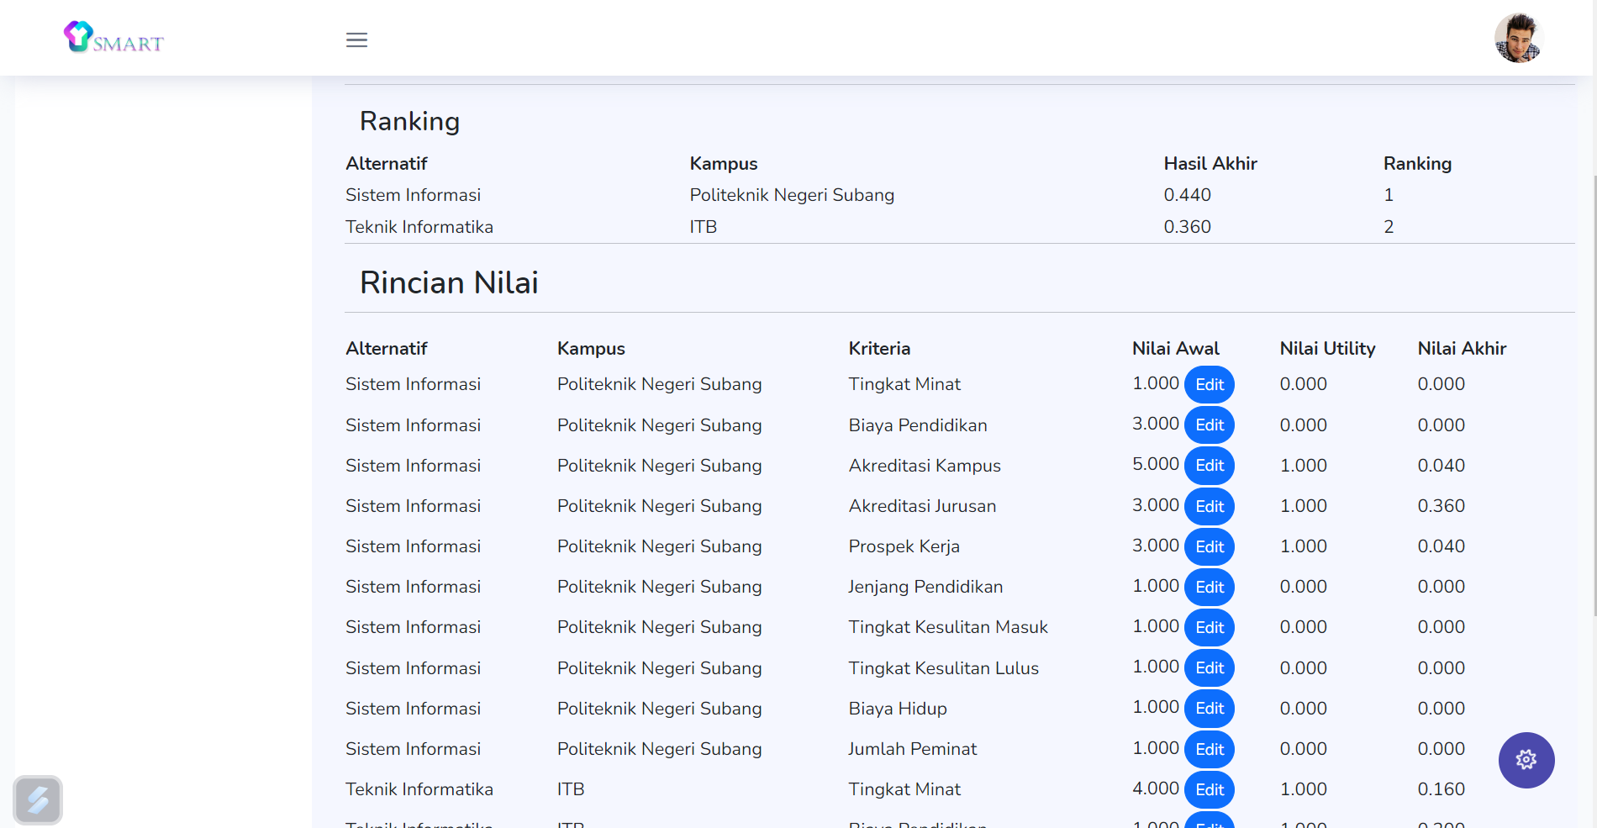Edit the Jenjang Pendidikan value
This screenshot has height=828, width=1597.
point(1209,588)
